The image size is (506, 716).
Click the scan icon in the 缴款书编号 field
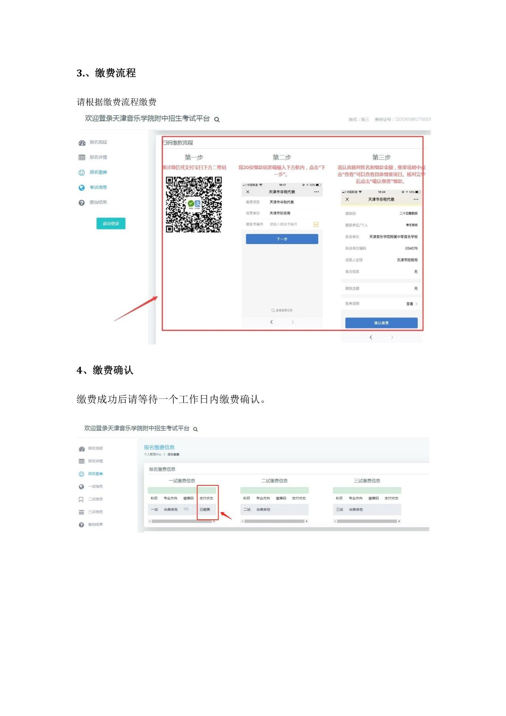tap(316, 224)
